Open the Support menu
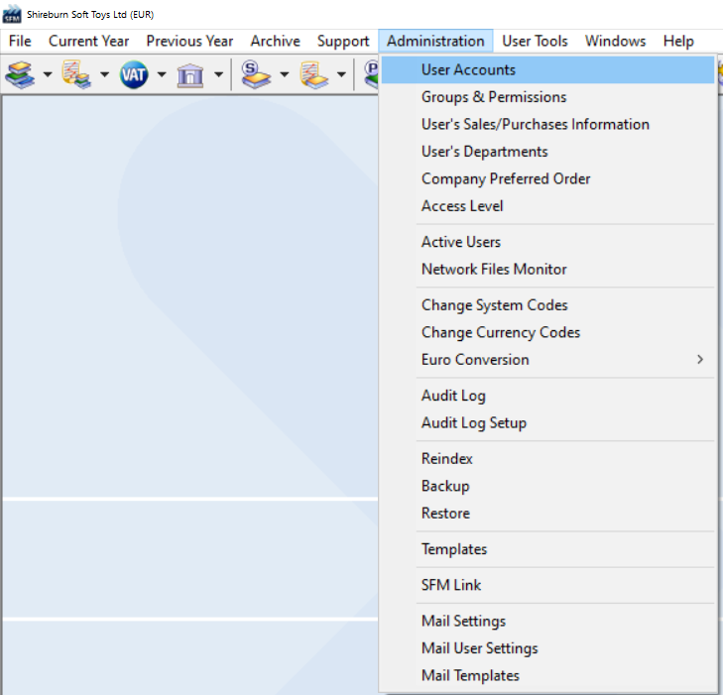723x695 pixels. [343, 41]
